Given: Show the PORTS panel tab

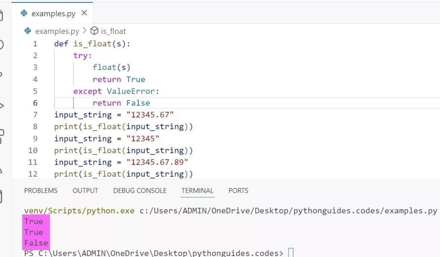Looking at the screenshot, I should tap(238, 190).
